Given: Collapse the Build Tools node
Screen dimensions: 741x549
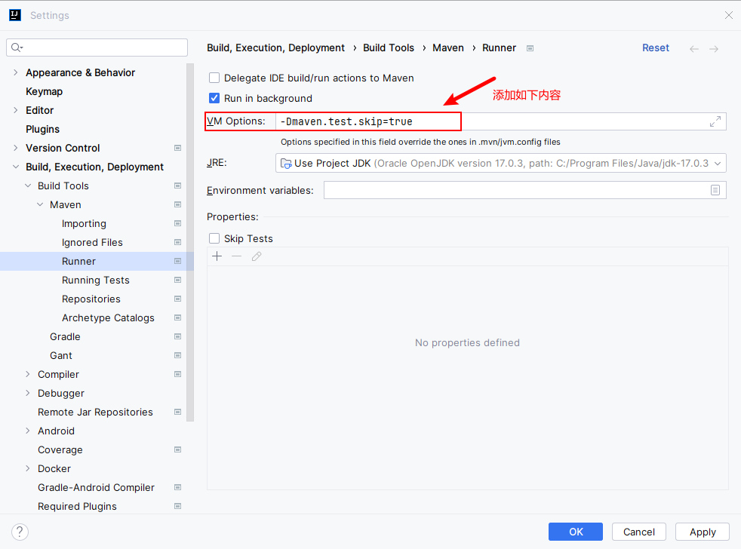Looking at the screenshot, I should [28, 186].
